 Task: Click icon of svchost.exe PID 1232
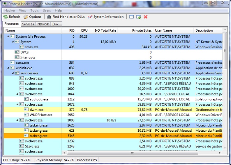pyautogui.click(x=22, y=141)
